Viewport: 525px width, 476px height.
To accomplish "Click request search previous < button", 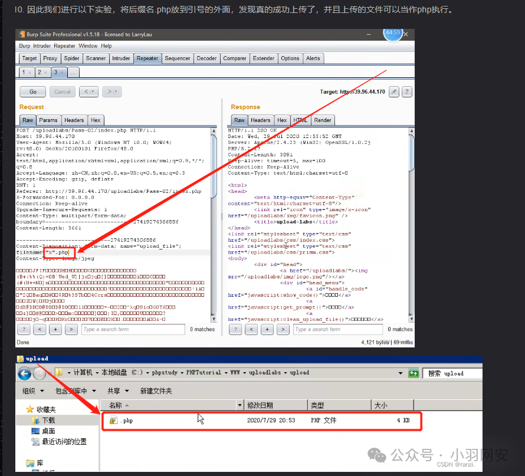I will point(40,329).
